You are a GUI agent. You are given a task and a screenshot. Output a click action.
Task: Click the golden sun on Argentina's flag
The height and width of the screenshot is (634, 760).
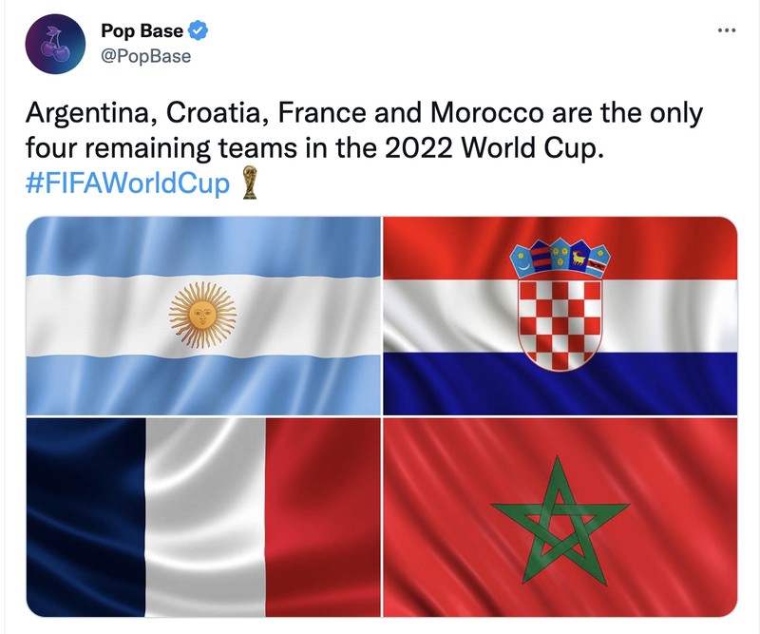(201, 315)
